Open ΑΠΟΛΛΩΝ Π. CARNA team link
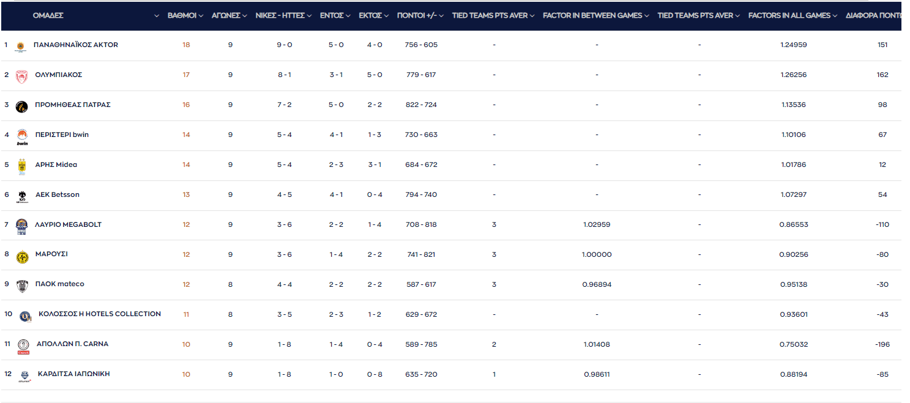The width and height of the screenshot is (910, 403). tap(72, 344)
